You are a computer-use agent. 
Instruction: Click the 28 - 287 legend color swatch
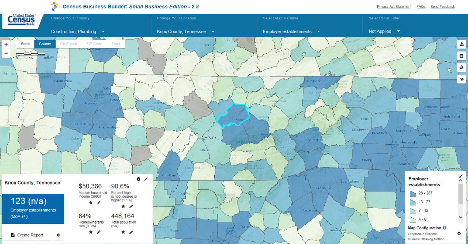(413, 194)
